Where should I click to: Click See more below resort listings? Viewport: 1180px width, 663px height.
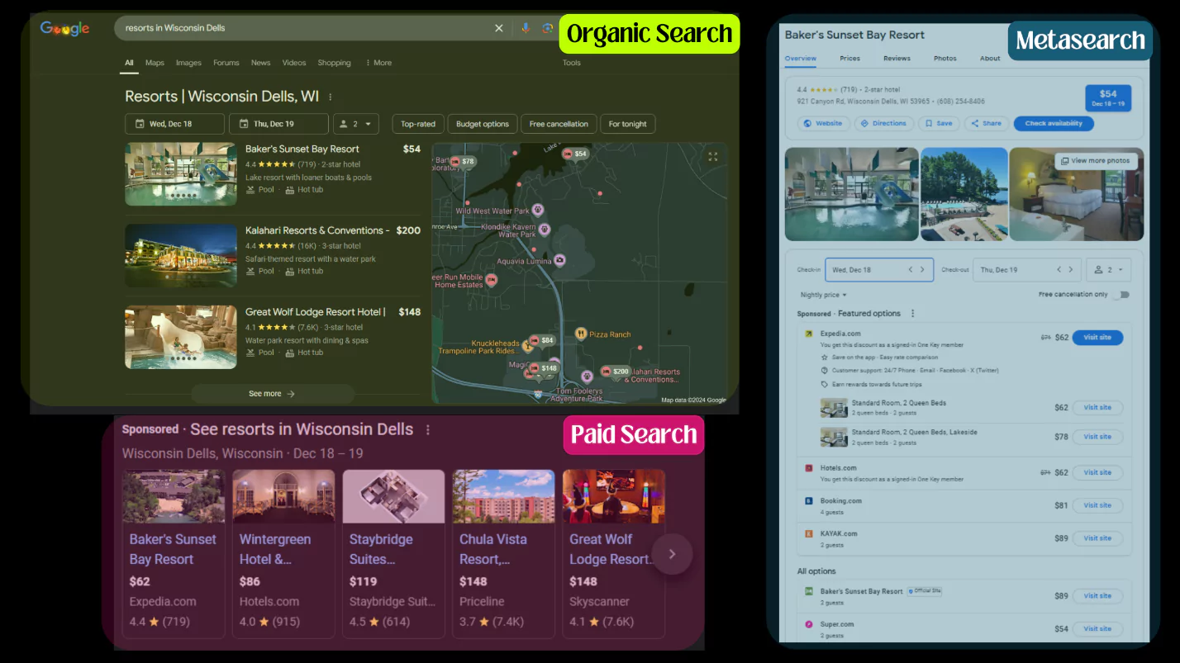pyautogui.click(x=272, y=394)
